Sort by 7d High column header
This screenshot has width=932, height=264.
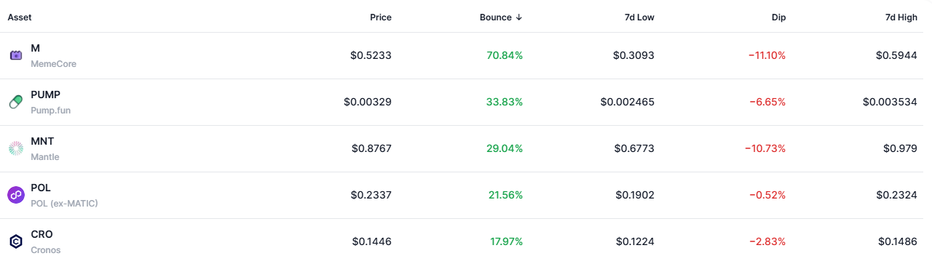tap(900, 17)
